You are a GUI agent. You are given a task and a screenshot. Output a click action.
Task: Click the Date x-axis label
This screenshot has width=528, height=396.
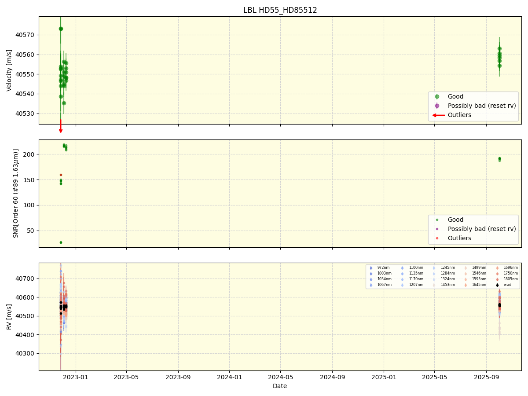point(280,386)
